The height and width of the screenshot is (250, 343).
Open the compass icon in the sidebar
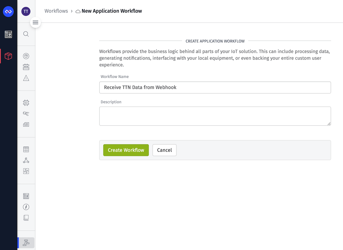click(26, 207)
